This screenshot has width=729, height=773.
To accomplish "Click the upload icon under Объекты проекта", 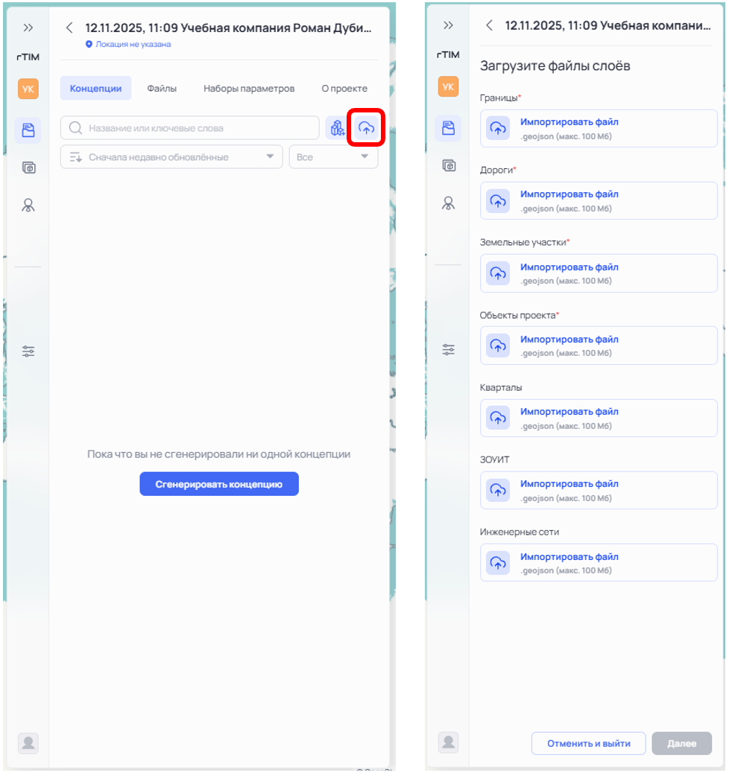I will pyautogui.click(x=498, y=346).
